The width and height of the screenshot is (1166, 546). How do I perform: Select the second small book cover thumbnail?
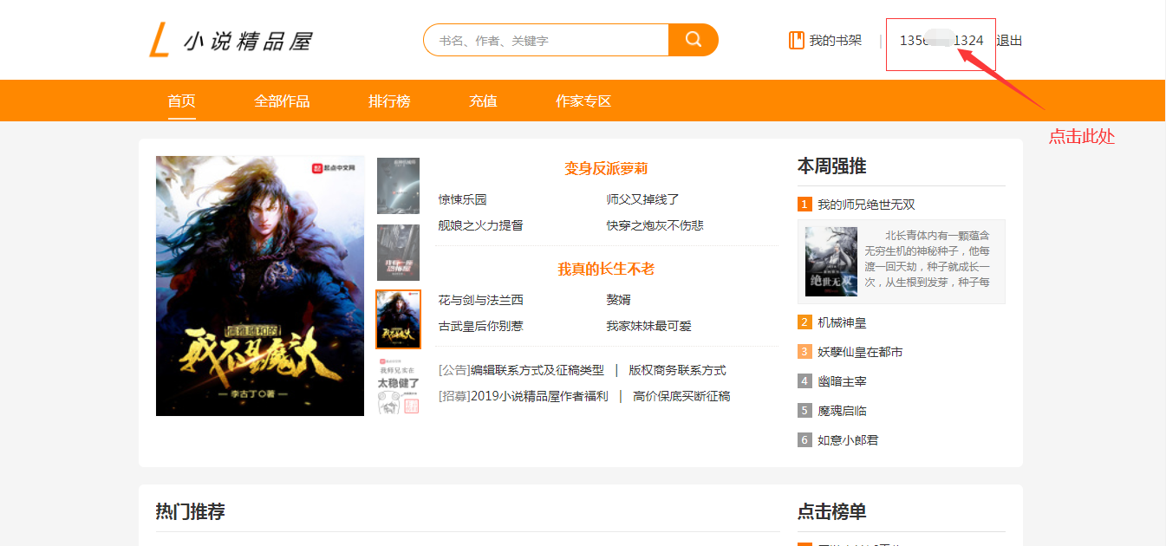(398, 252)
